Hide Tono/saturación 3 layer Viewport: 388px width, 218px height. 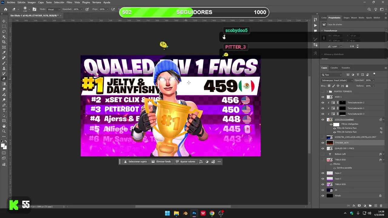[x=323, y=114]
